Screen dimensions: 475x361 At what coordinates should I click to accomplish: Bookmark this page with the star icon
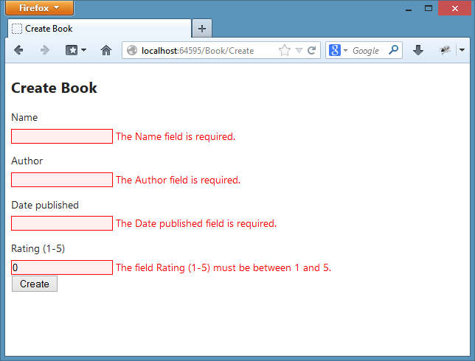tap(285, 50)
